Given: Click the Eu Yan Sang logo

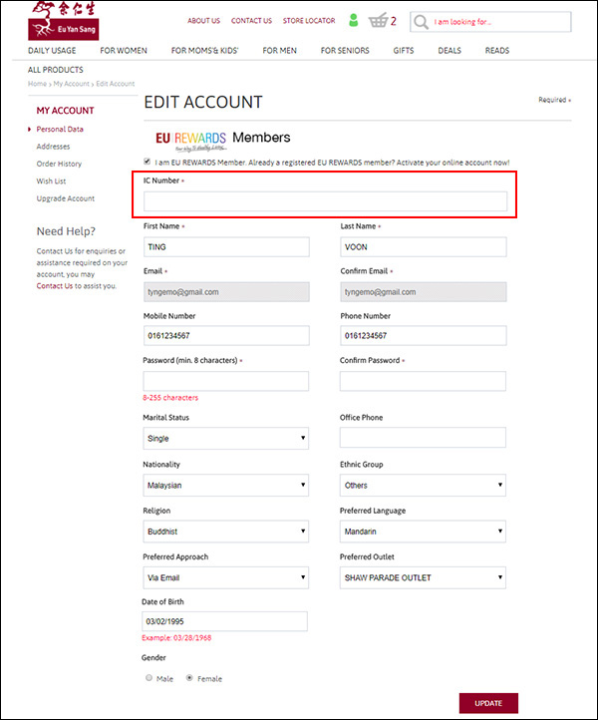Looking at the screenshot, I should (x=64, y=21).
